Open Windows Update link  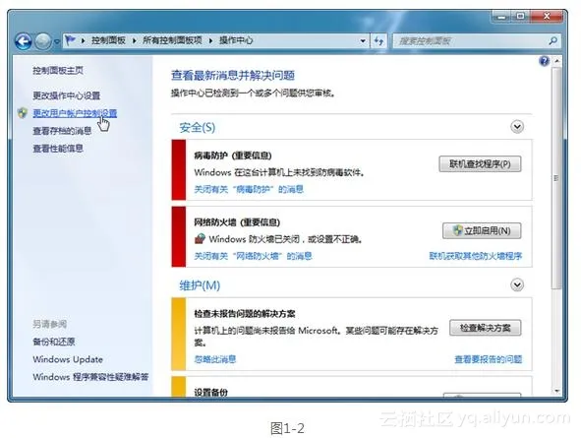tap(68, 359)
